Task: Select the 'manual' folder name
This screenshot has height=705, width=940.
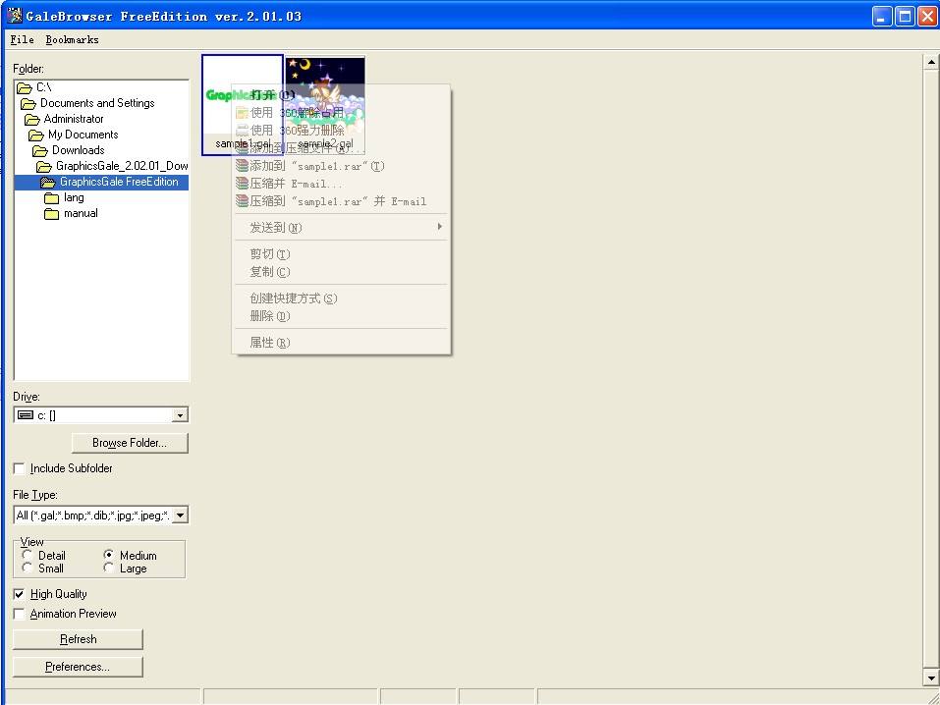Action: [x=81, y=213]
